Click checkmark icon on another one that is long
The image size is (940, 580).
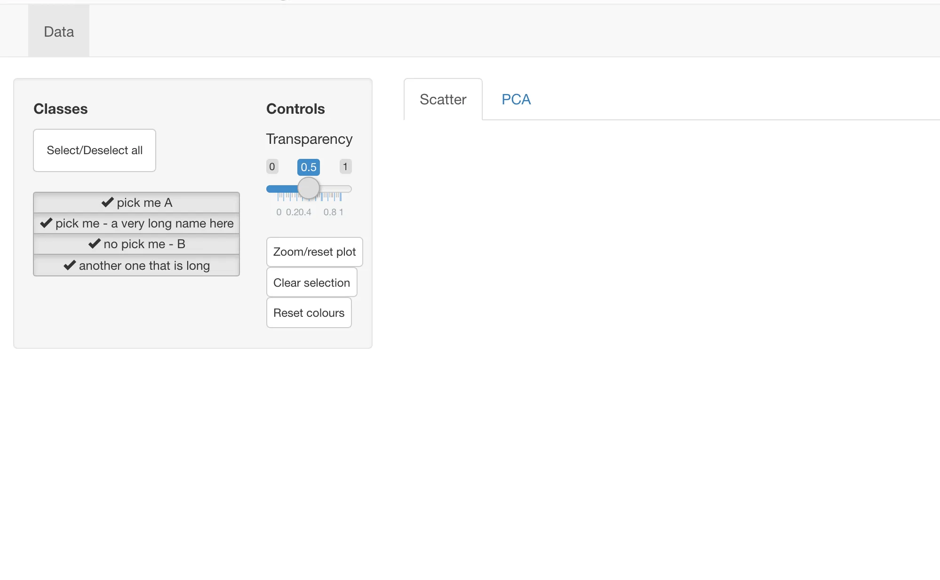point(70,266)
